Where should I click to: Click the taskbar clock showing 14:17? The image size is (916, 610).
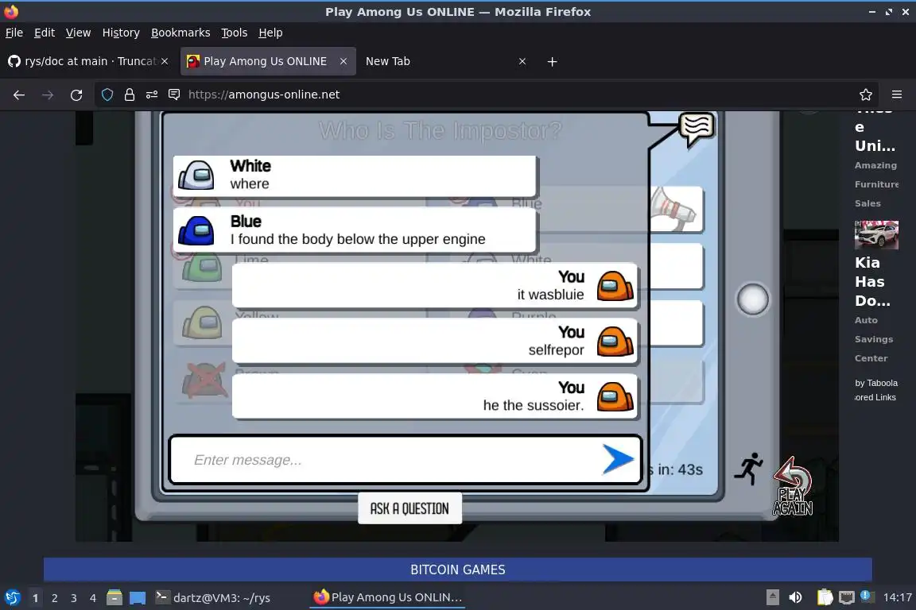click(x=897, y=597)
